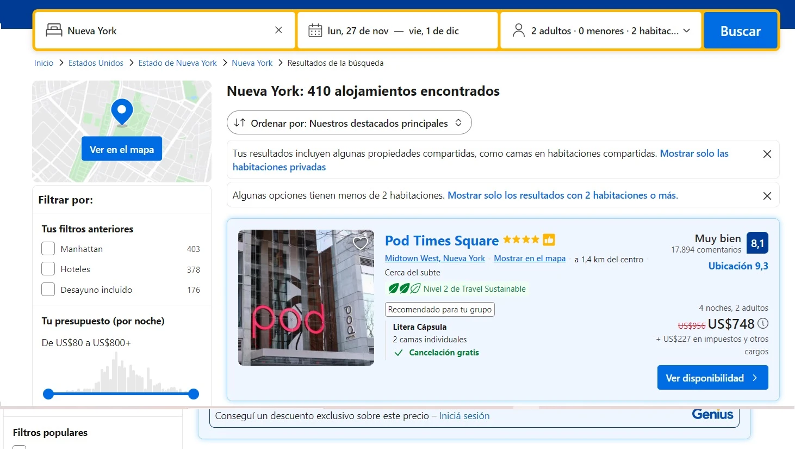The image size is (795, 449).
Task: Open the calendar icon date picker
Action: pyautogui.click(x=315, y=31)
